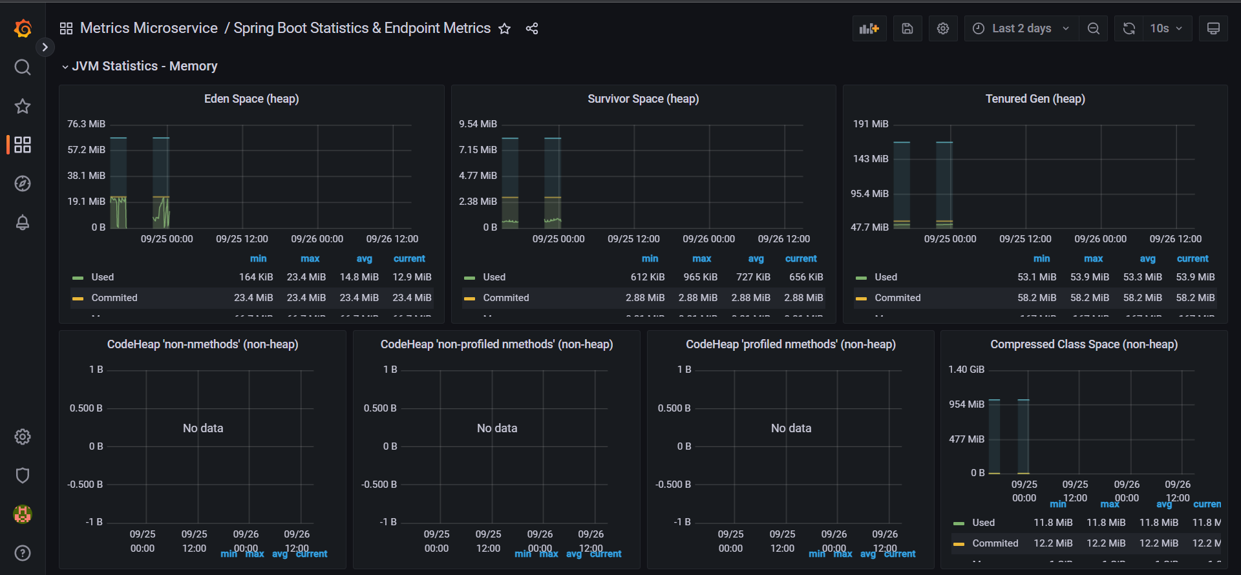Click the Add panel toolbar icon
This screenshot has height=575, width=1241.
[869, 28]
